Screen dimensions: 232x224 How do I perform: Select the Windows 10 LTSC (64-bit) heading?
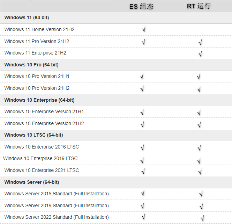(x=33, y=135)
